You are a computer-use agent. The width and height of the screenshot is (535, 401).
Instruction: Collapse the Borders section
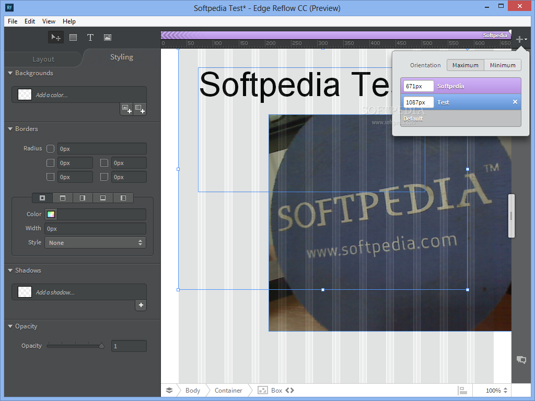click(10, 129)
